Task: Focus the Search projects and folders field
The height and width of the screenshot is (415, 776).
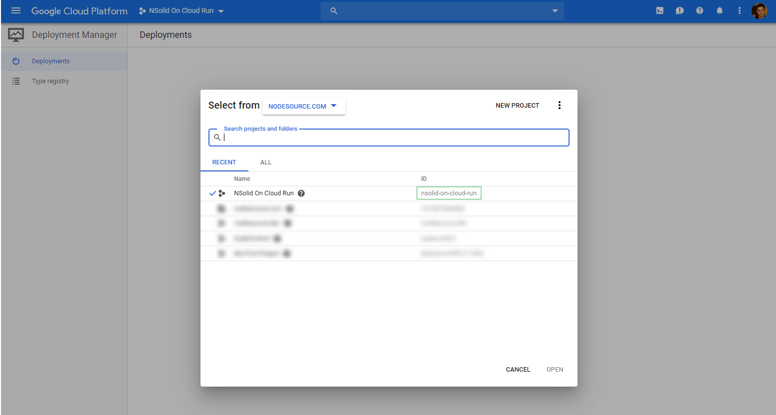Action: (x=388, y=138)
